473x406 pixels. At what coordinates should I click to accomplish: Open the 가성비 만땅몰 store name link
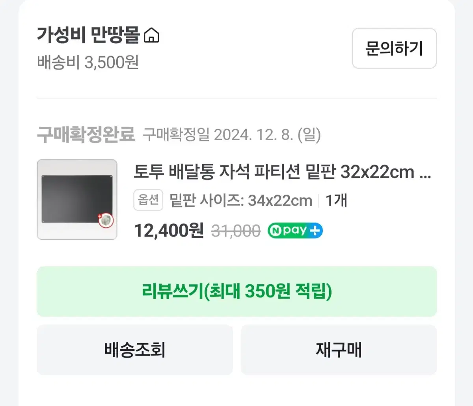tap(88, 35)
